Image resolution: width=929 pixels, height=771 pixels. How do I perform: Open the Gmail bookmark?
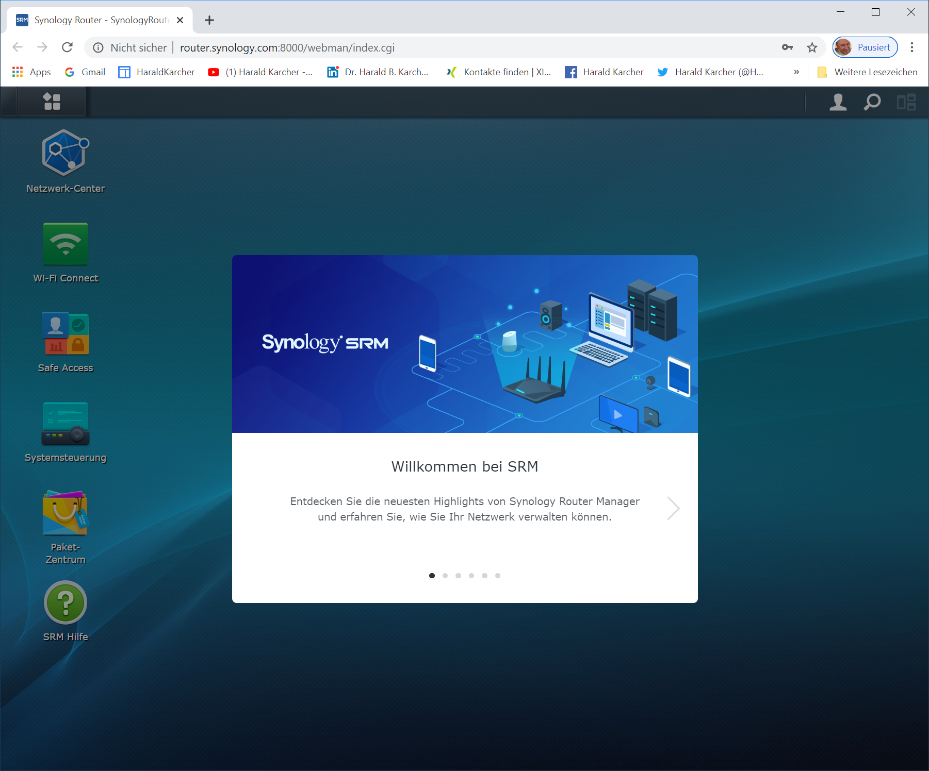click(85, 72)
